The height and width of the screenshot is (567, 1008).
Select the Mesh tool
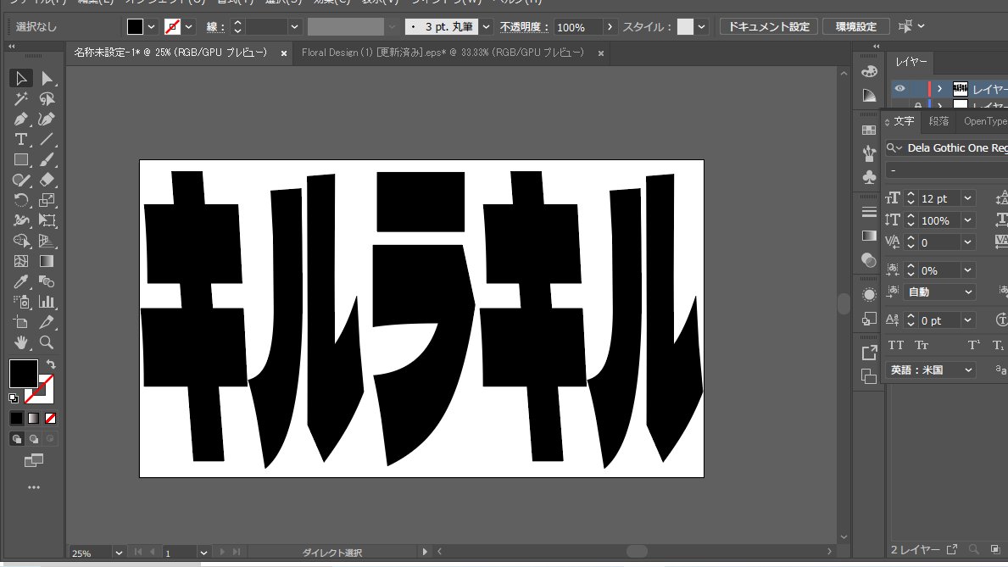pos(20,262)
